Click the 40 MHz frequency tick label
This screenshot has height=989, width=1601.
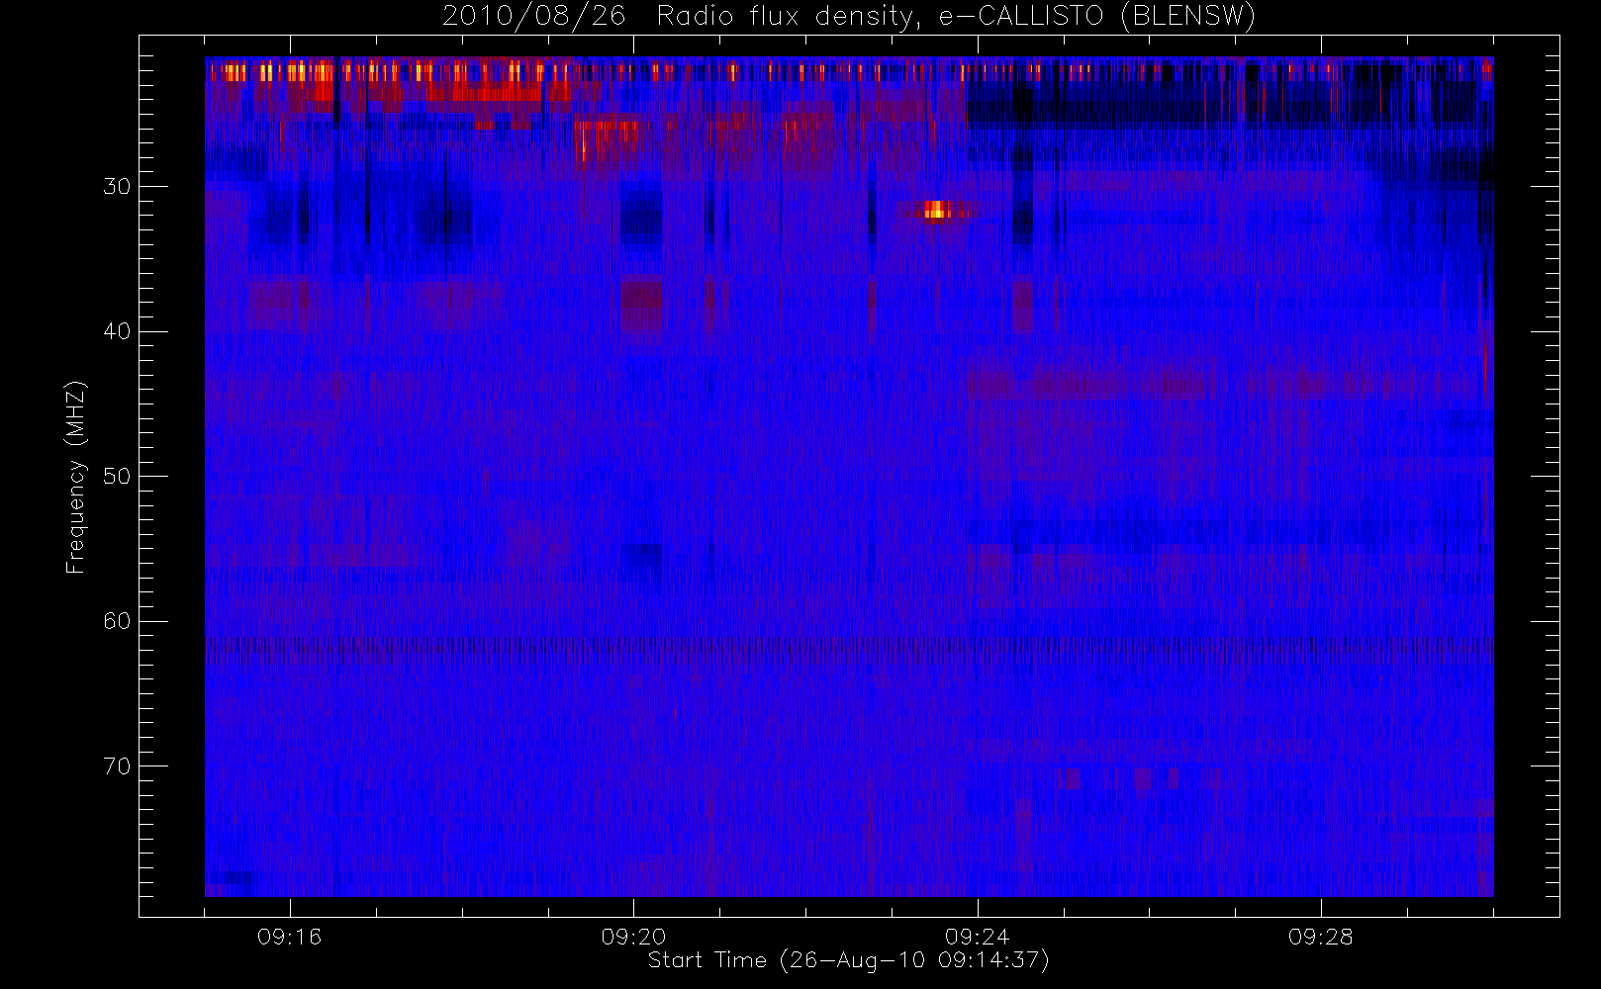point(117,331)
